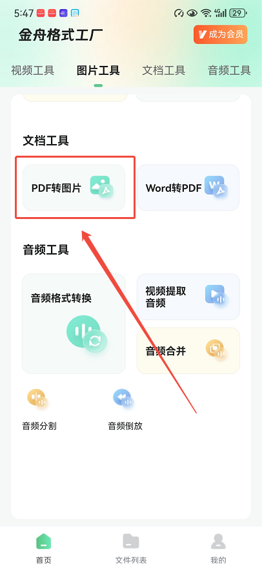This screenshot has width=262, height=564.
Task: Tap the battery indicator in status bar
Action: pos(237,14)
